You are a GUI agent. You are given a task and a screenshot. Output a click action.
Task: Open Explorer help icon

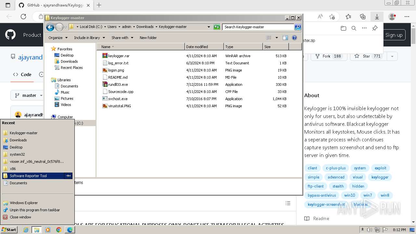pos(294,38)
